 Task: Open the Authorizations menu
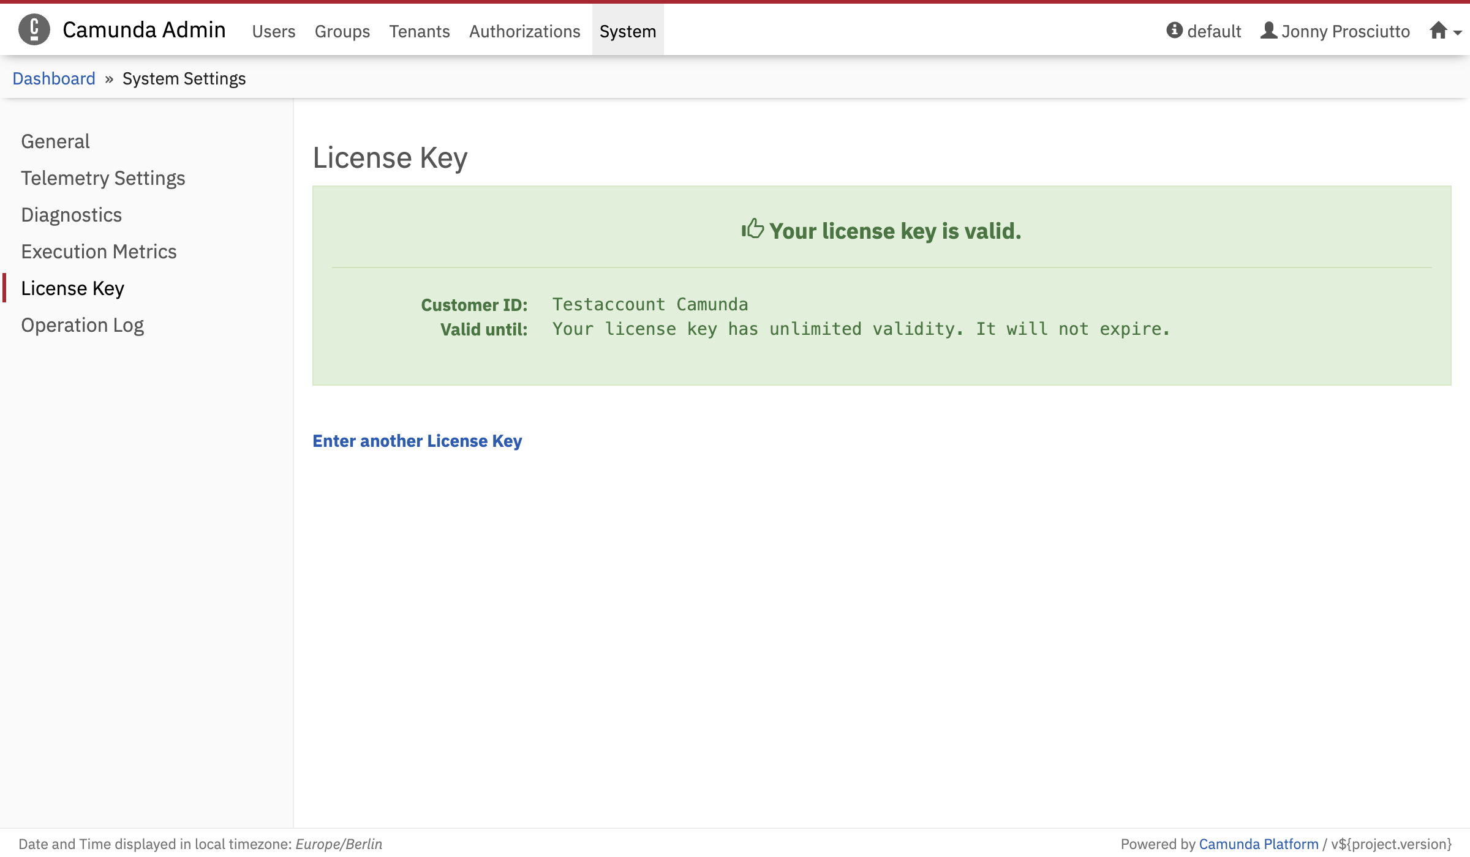coord(525,31)
